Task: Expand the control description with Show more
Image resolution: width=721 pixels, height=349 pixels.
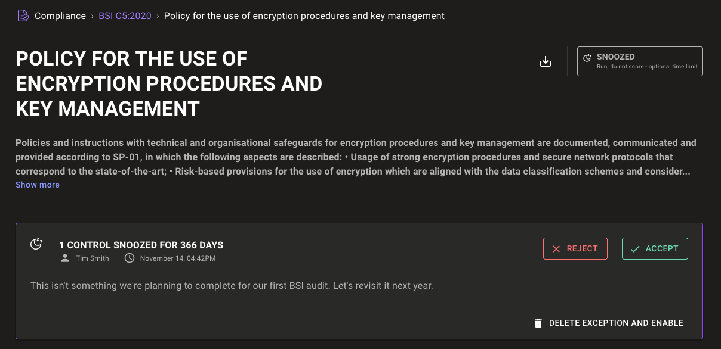Action: click(x=37, y=185)
